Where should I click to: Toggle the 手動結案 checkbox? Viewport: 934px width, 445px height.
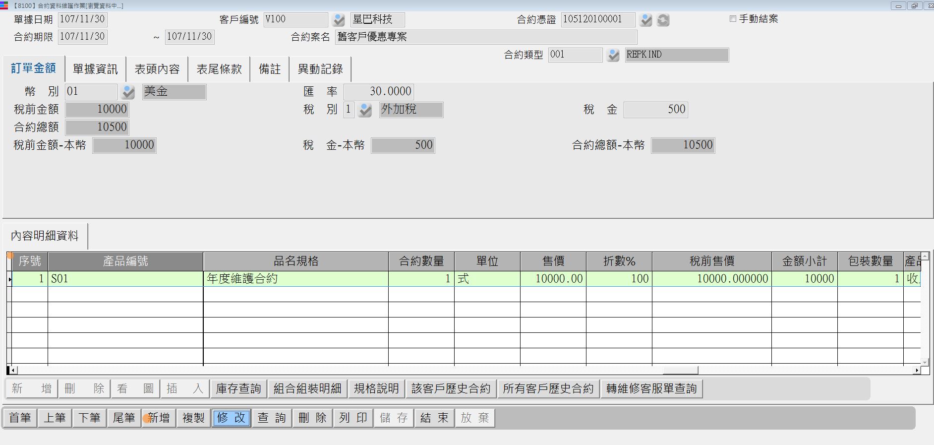coord(733,19)
